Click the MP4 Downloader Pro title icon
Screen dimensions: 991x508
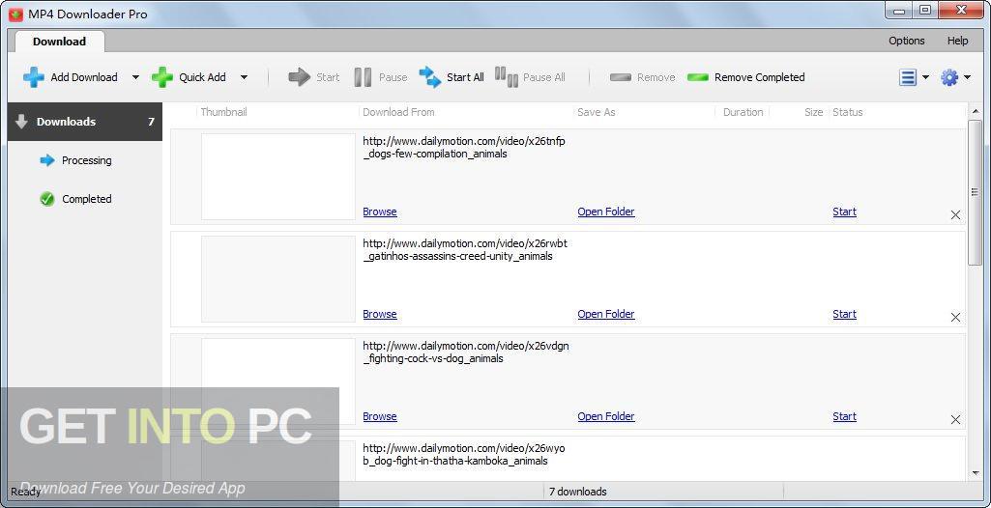coord(15,14)
